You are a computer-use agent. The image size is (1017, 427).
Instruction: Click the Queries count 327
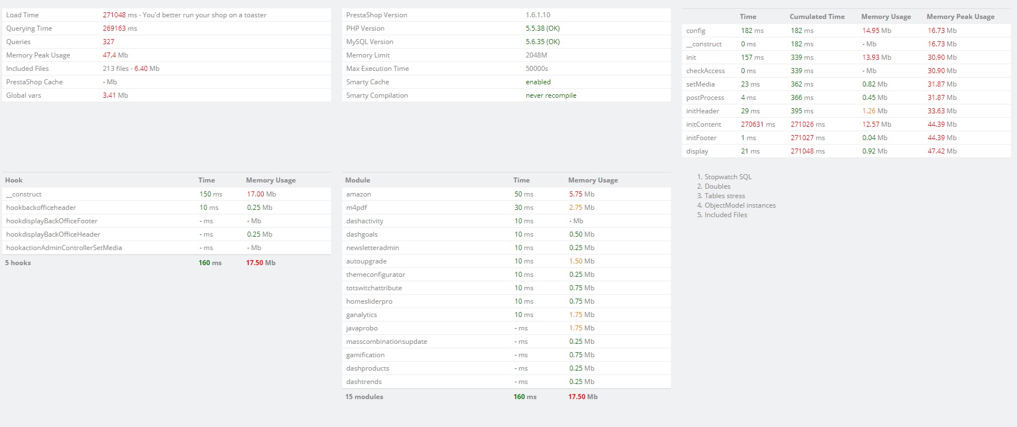[108, 42]
